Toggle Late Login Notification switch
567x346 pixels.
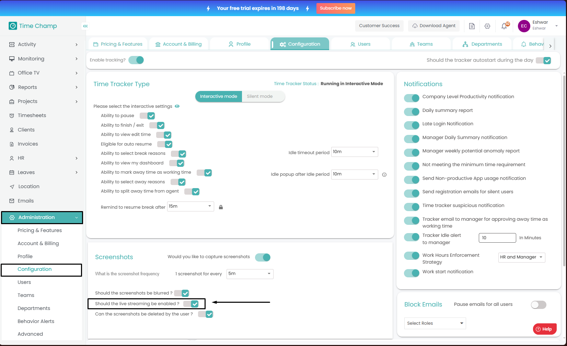tap(412, 125)
